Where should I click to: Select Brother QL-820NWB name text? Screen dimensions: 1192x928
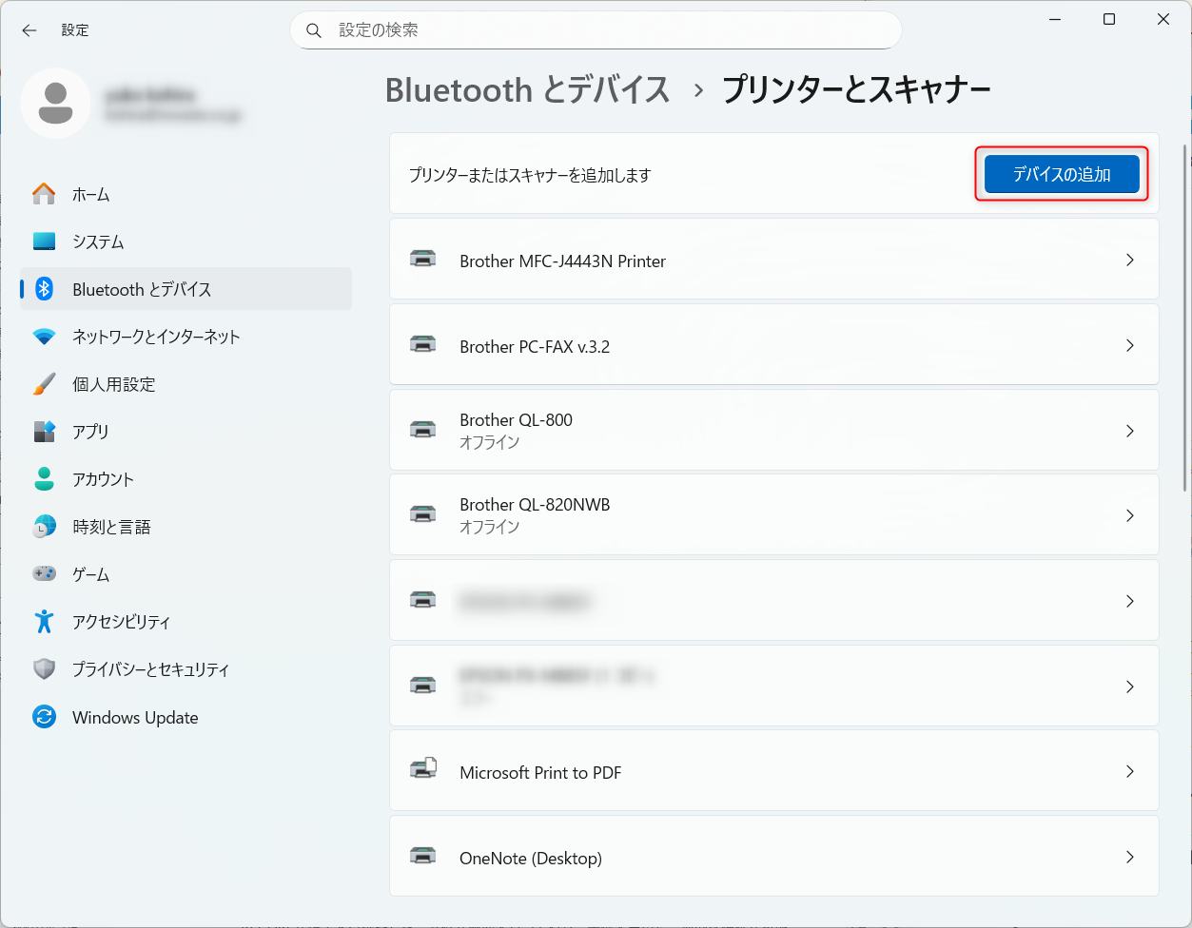point(535,504)
